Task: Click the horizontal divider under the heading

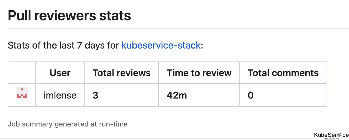Action: tap(178, 28)
